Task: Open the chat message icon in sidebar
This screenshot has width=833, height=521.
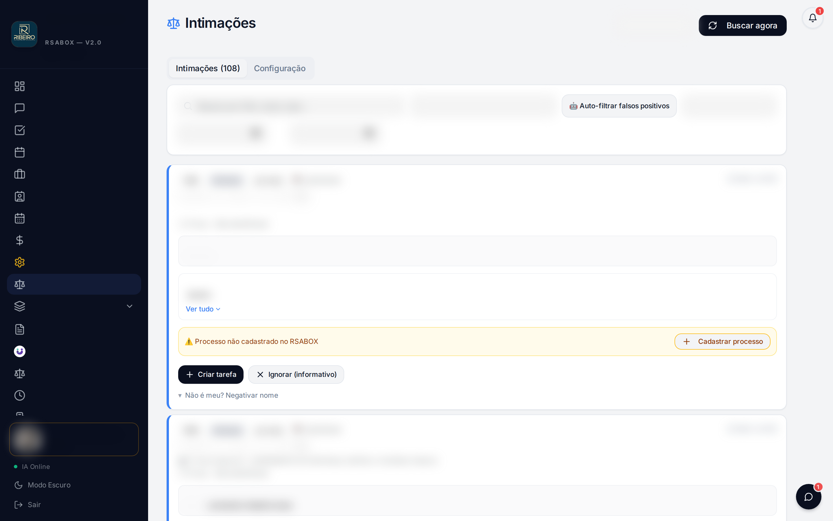Action: point(20,108)
